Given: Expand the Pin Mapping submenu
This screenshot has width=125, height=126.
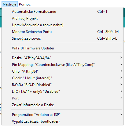Looking at the screenshot, I should pos(62,65).
